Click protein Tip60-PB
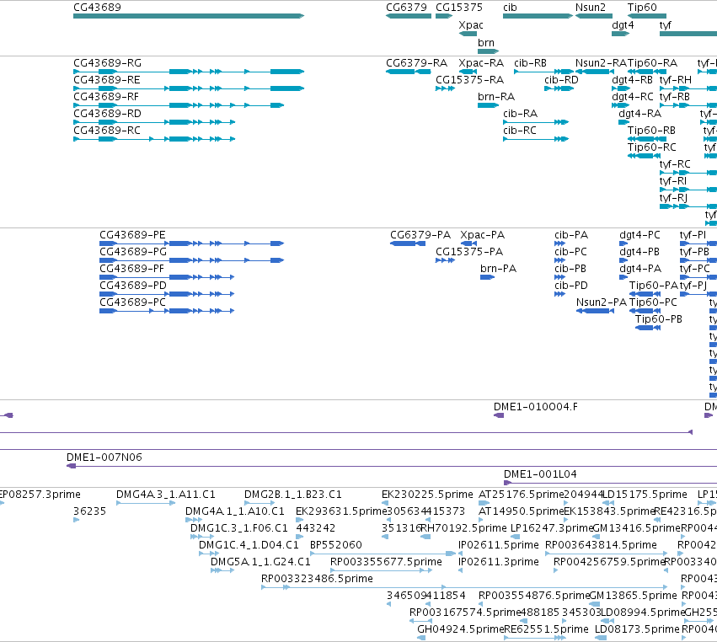 pyautogui.click(x=648, y=328)
